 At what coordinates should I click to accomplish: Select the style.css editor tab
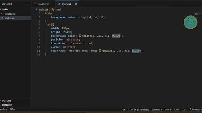pos(66,4)
